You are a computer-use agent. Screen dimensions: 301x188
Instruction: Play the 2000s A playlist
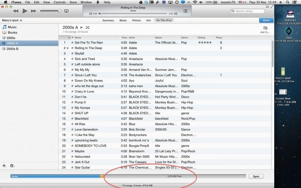tap(81, 27)
